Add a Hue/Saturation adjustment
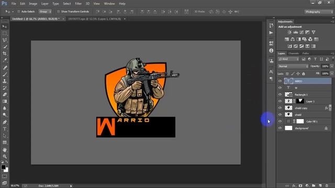The image size is (335, 188). pos(287,39)
